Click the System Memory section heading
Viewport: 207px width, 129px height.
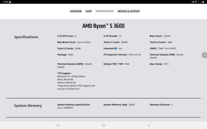pos(28,106)
